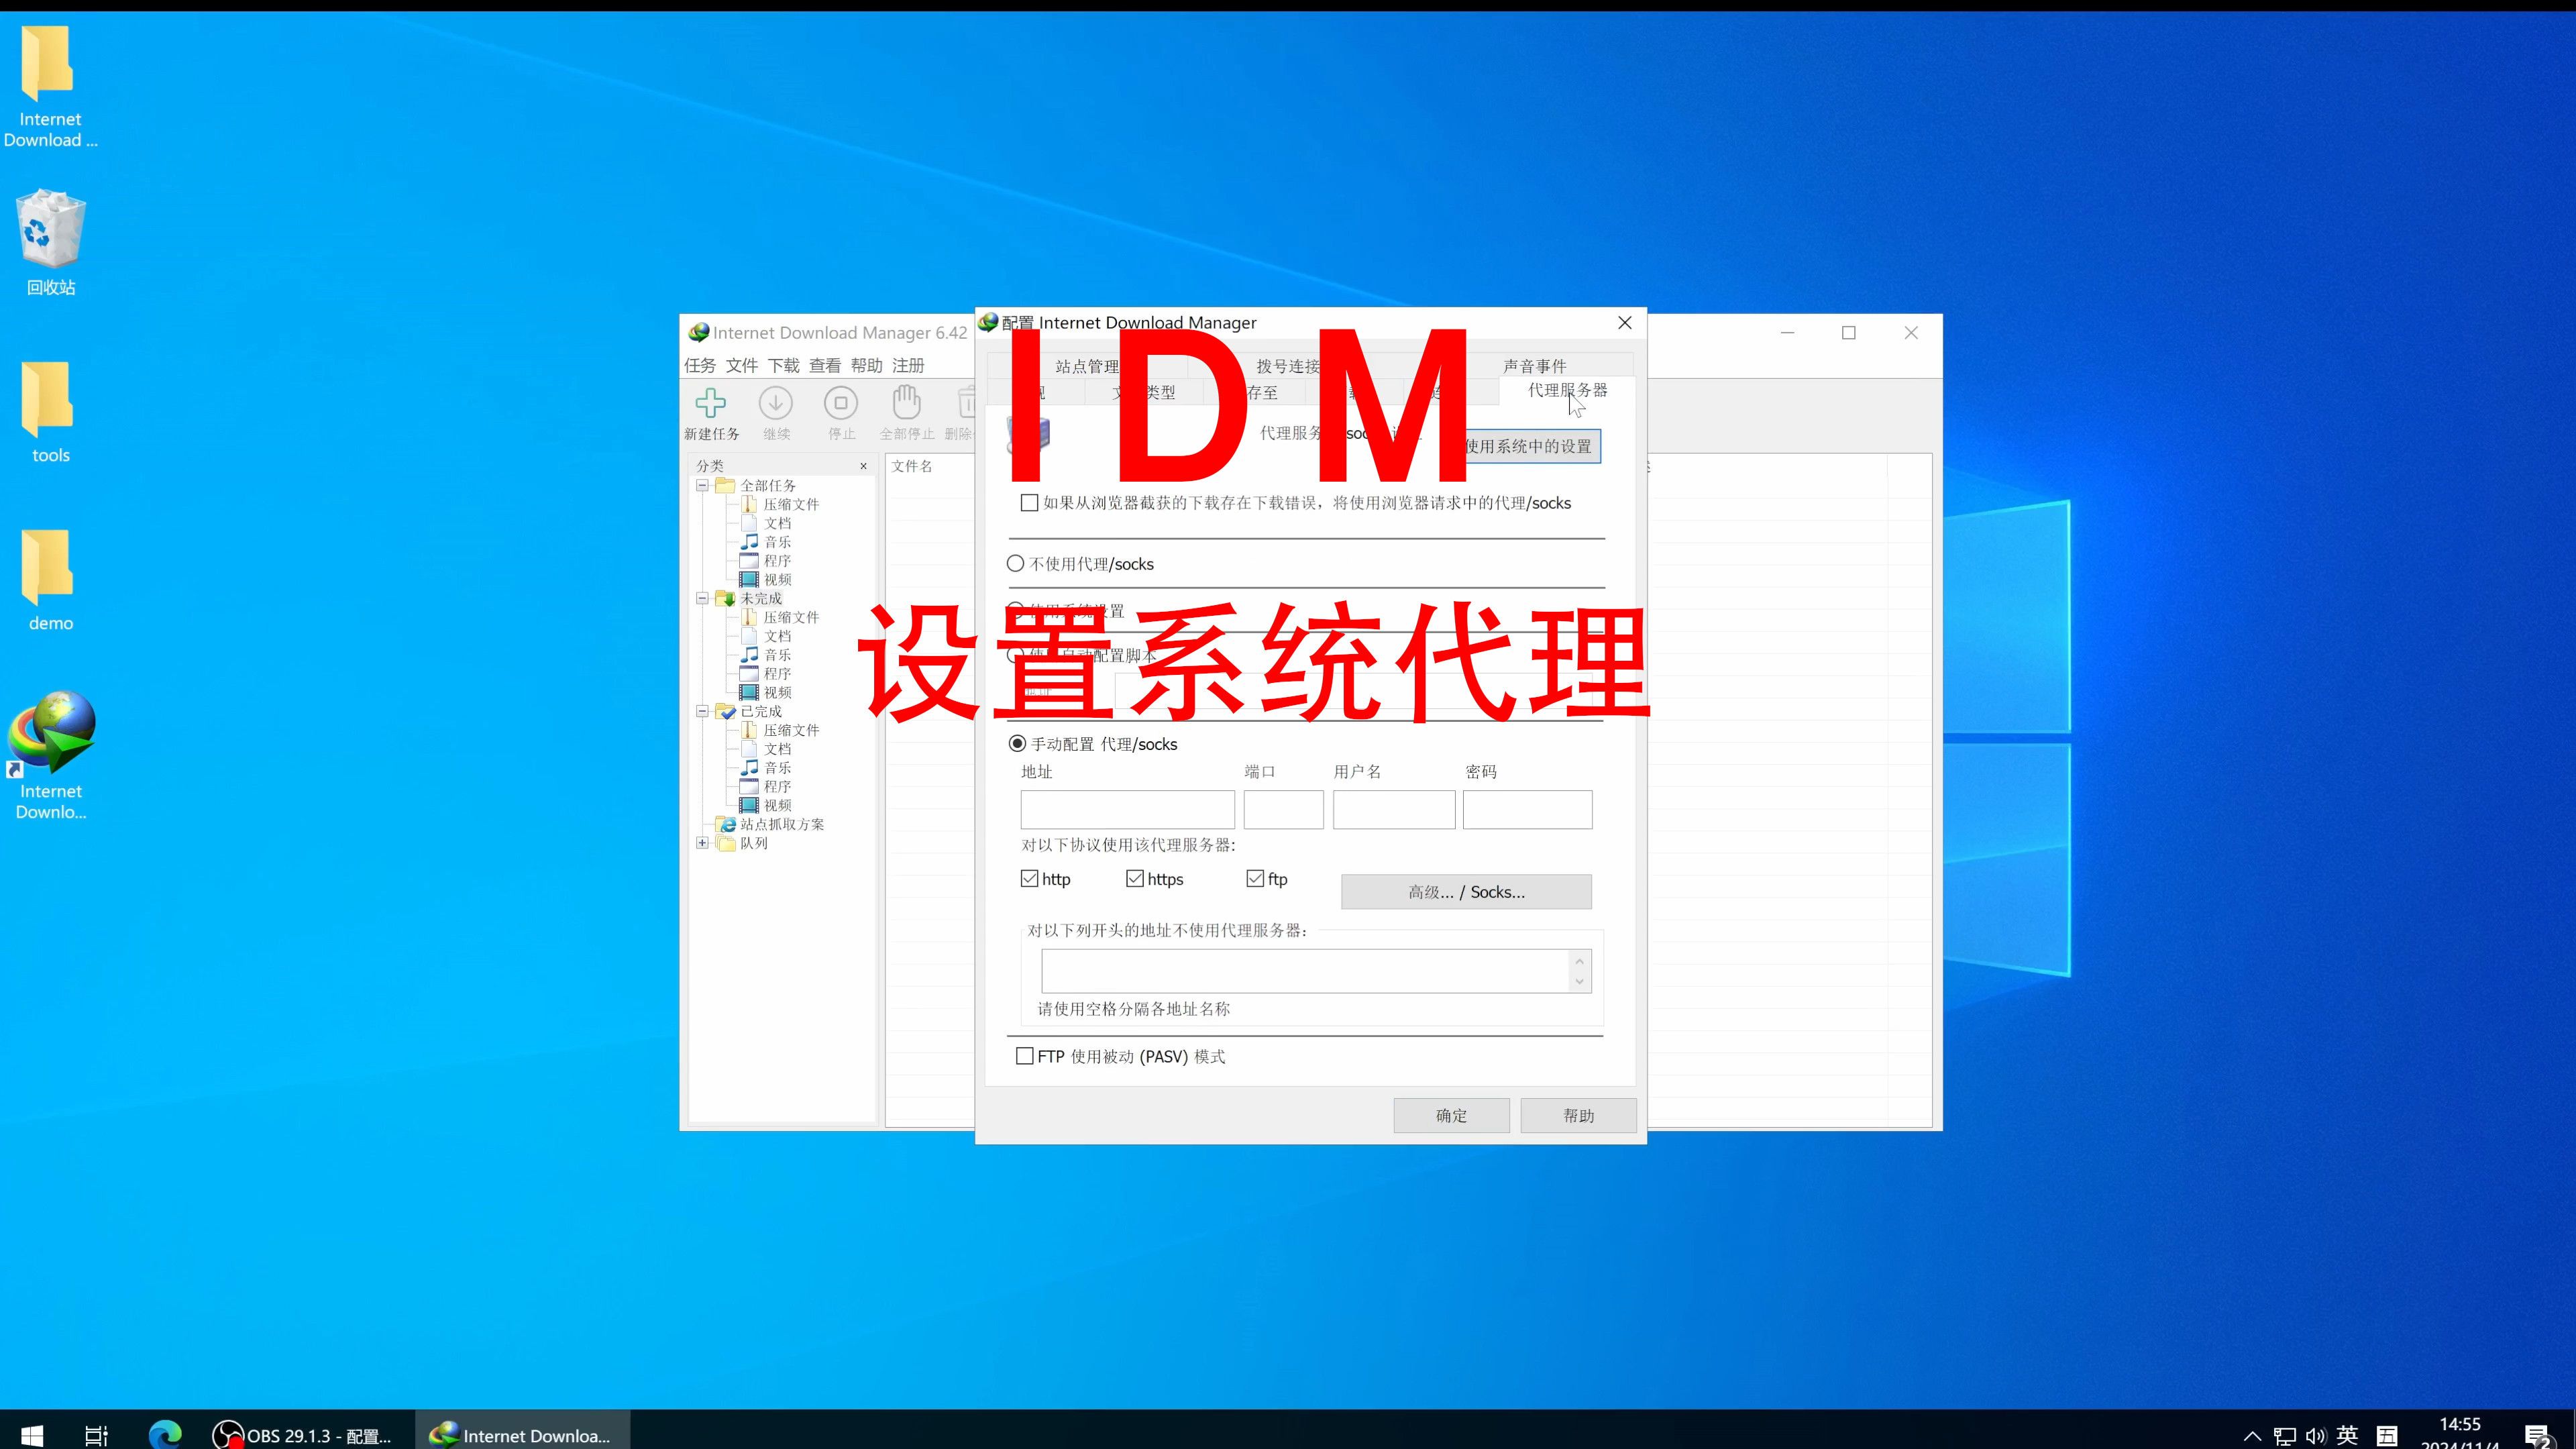Switch to OBS 29.1.3 taskbar item
2576x1449 pixels.
[304, 1435]
